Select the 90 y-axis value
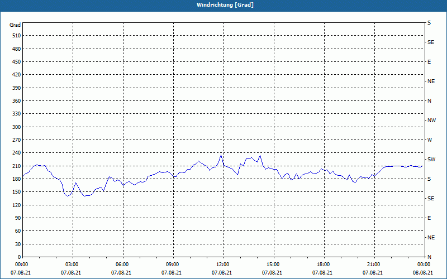The height and width of the screenshot is (279, 447). [18, 218]
